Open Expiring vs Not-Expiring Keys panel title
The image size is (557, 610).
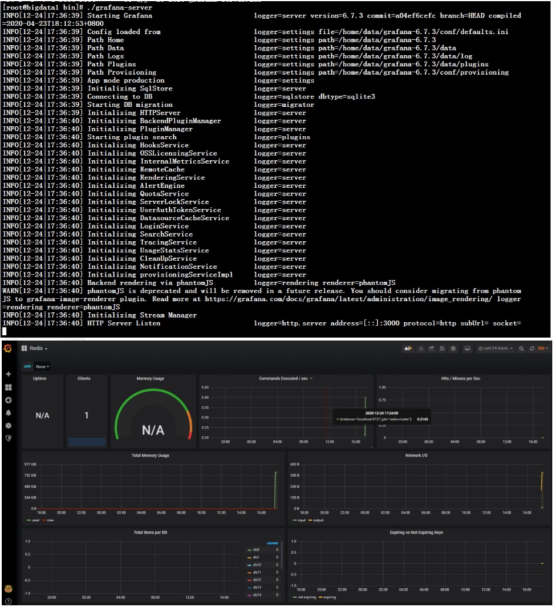pyautogui.click(x=417, y=532)
